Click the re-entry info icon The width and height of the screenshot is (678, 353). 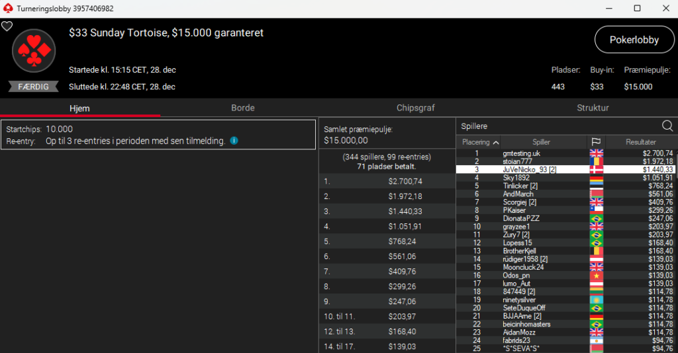[x=234, y=141]
